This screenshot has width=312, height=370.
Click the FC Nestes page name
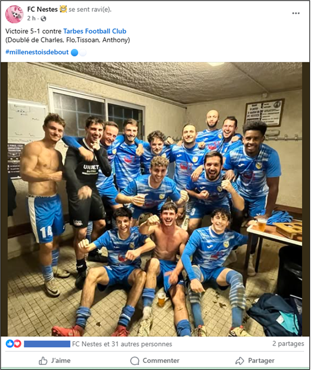(x=42, y=9)
